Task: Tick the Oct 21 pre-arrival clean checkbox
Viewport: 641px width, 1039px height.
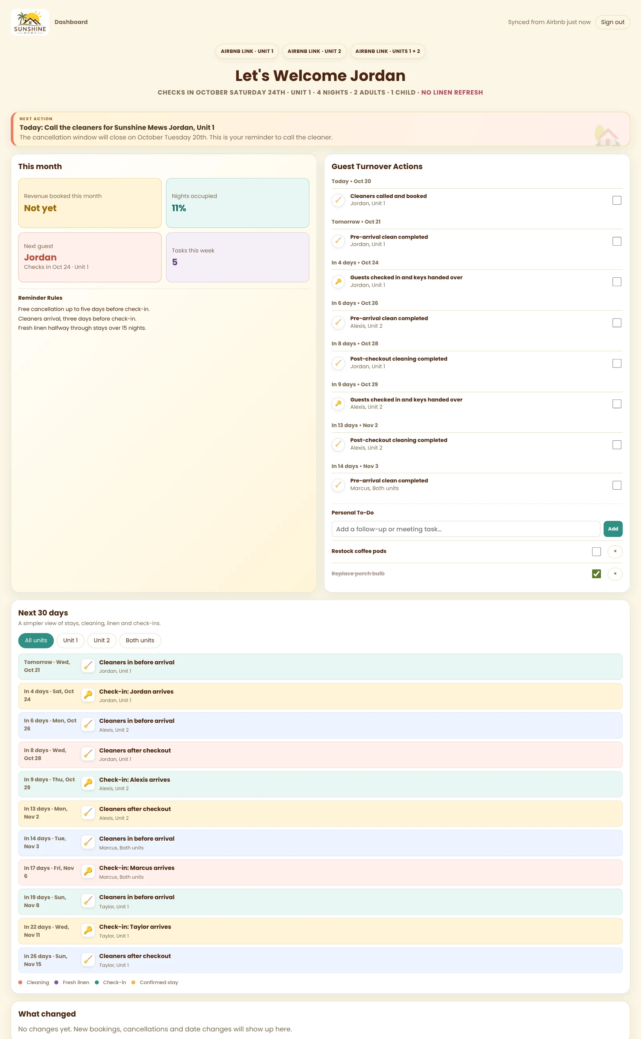Action: tap(617, 241)
